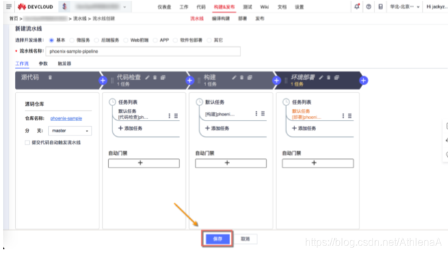Click 添加任务 under the 环境部署 stage
The height and width of the screenshot is (254, 448).
pyautogui.click(x=304, y=128)
